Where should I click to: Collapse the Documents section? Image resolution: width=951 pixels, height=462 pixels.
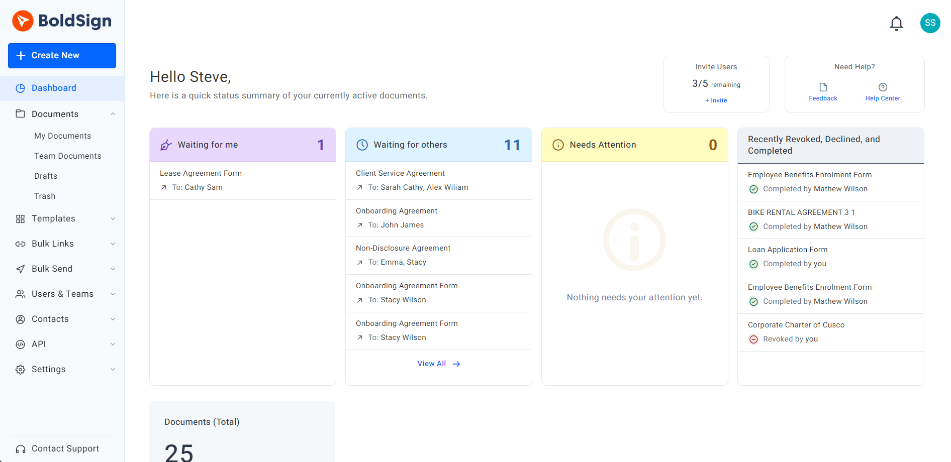tap(113, 114)
